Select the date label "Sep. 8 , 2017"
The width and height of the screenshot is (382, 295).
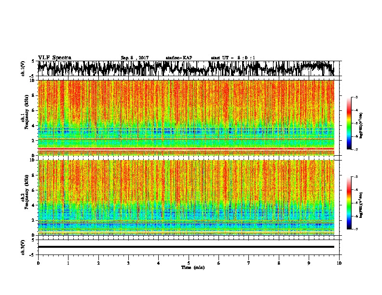pos(135,58)
